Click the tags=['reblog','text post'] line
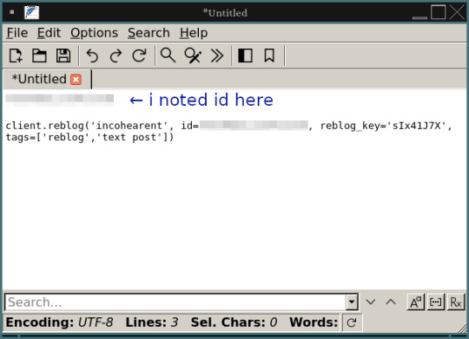Image resolution: width=469 pixels, height=339 pixels. click(89, 137)
